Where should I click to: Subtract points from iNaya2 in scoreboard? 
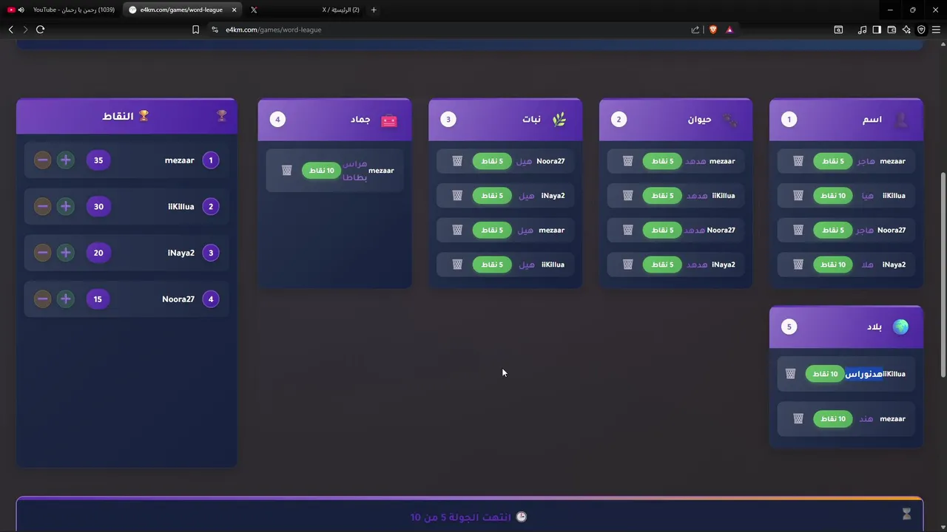tap(42, 253)
